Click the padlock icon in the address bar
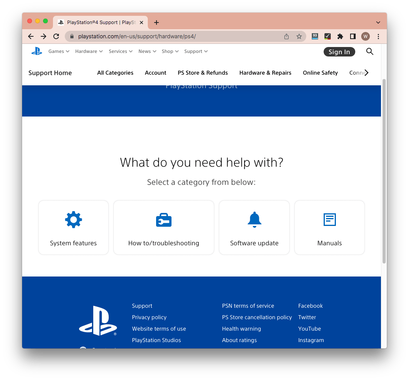Image resolution: width=409 pixels, height=380 pixels. 72,36
